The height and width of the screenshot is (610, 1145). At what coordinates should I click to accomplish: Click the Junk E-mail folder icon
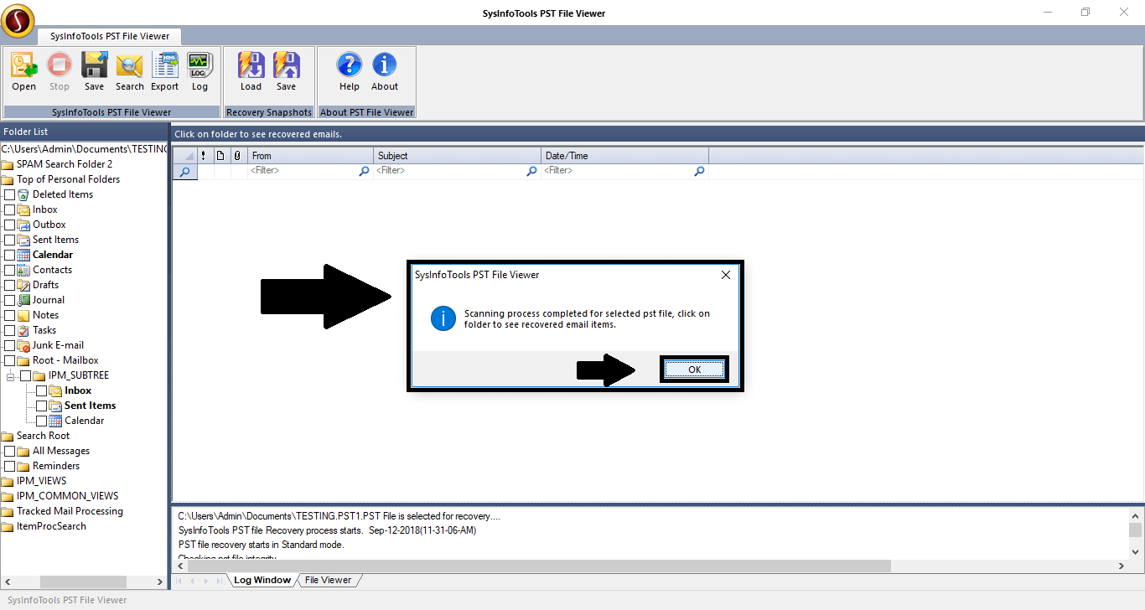pyautogui.click(x=23, y=345)
